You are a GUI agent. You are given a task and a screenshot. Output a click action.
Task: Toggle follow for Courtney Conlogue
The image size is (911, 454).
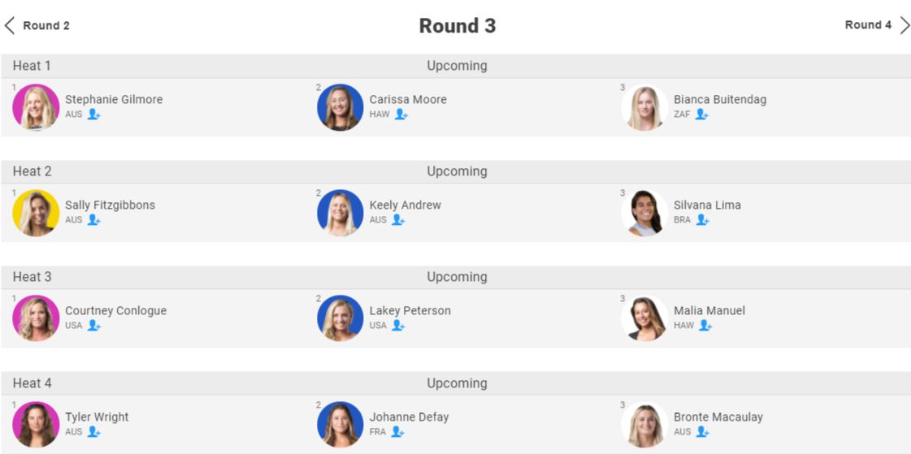pyautogui.click(x=93, y=326)
